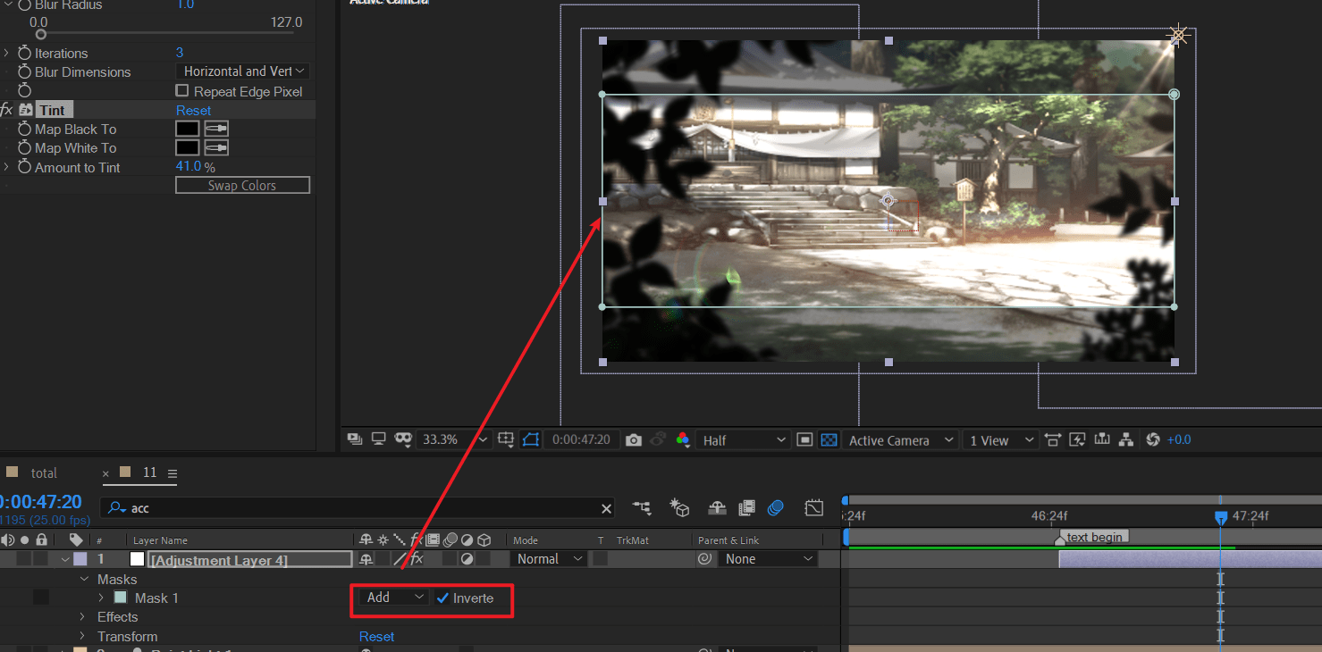The width and height of the screenshot is (1322, 652).
Task: Pick Map Black To color with eyedropper
Action: 216,129
